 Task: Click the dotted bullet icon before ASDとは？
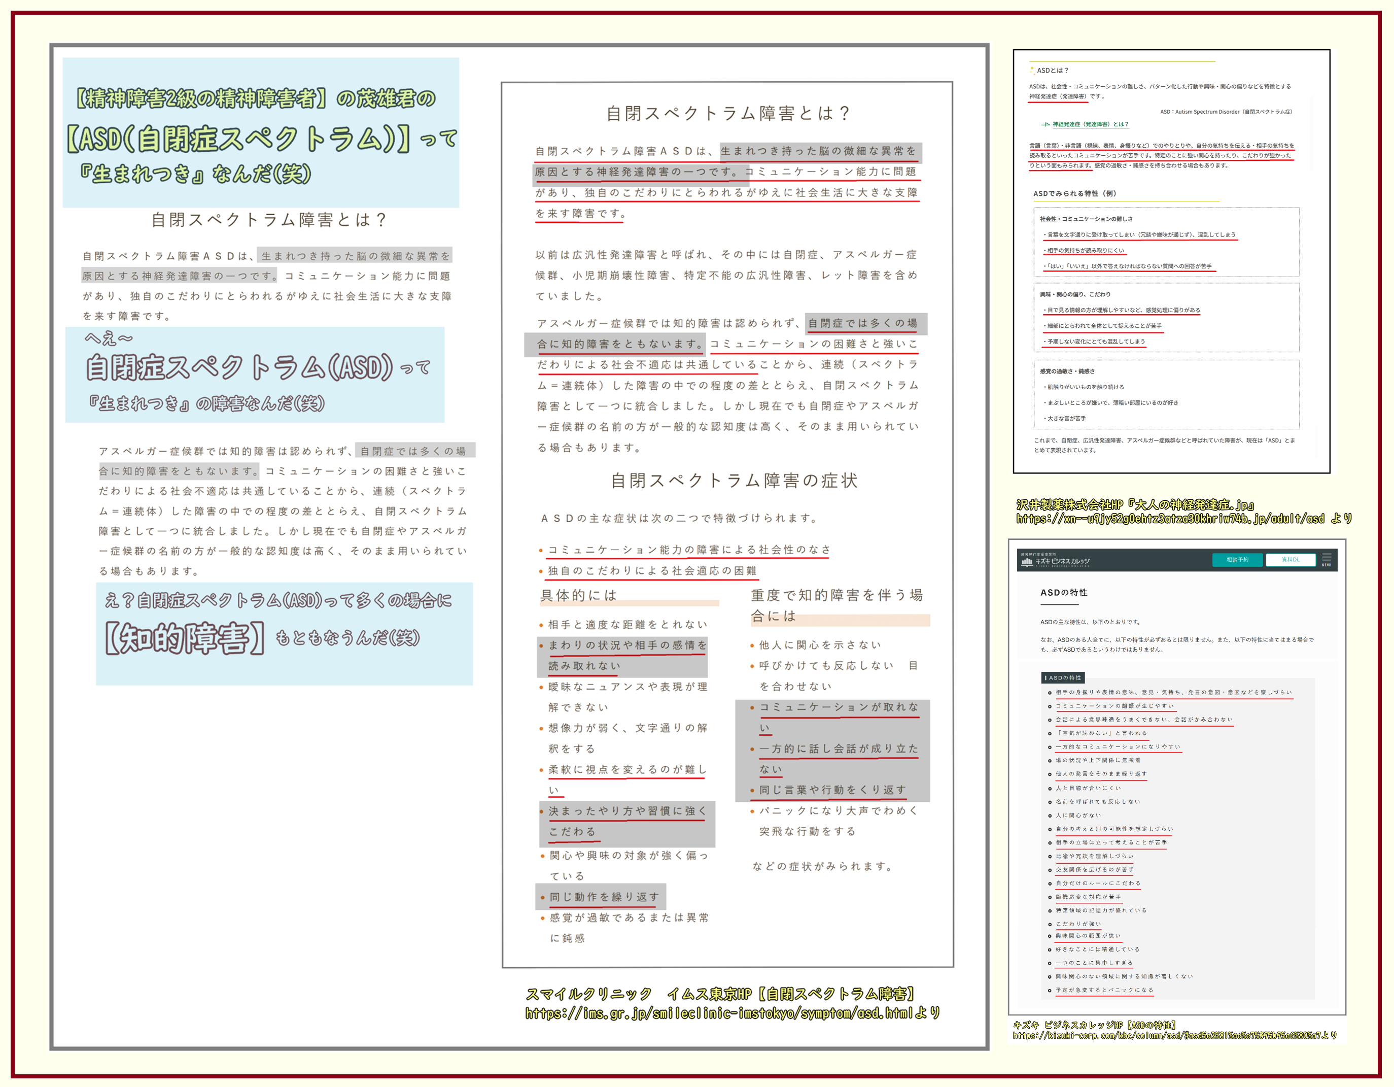pyautogui.click(x=1031, y=70)
